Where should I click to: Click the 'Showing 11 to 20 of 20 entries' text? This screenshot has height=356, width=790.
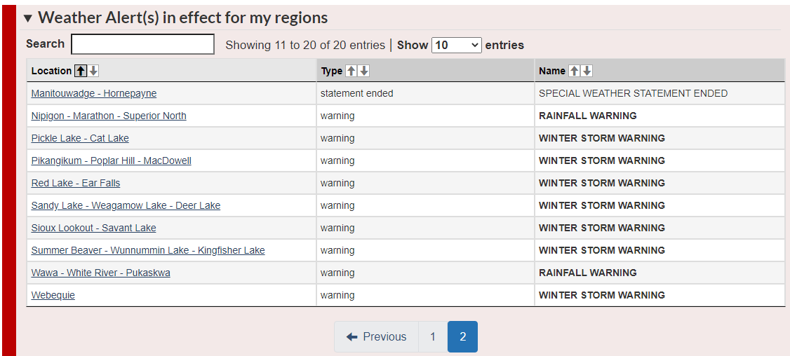click(305, 46)
